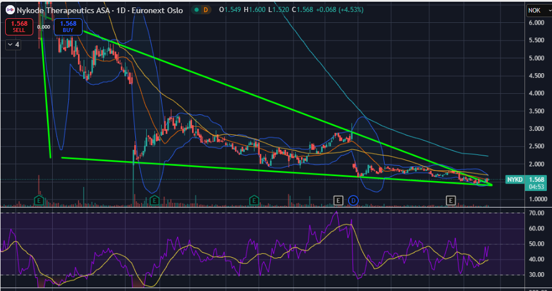Click 70.00 level on RSI scale
Image resolution: width=552 pixels, height=291 pixels.
[x=536, y=213]
